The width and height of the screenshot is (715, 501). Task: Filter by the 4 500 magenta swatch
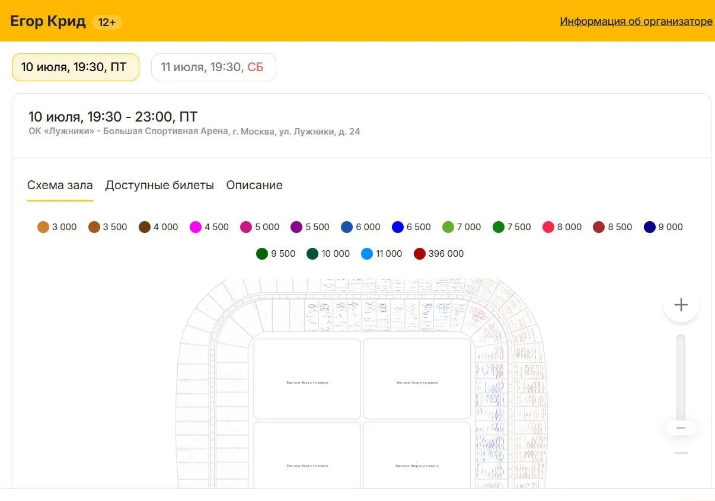click(x=196, y=227)
